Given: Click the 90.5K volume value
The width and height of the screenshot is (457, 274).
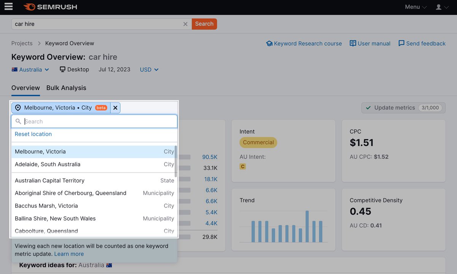Looking at the screenshot, I should coord(210,157).
